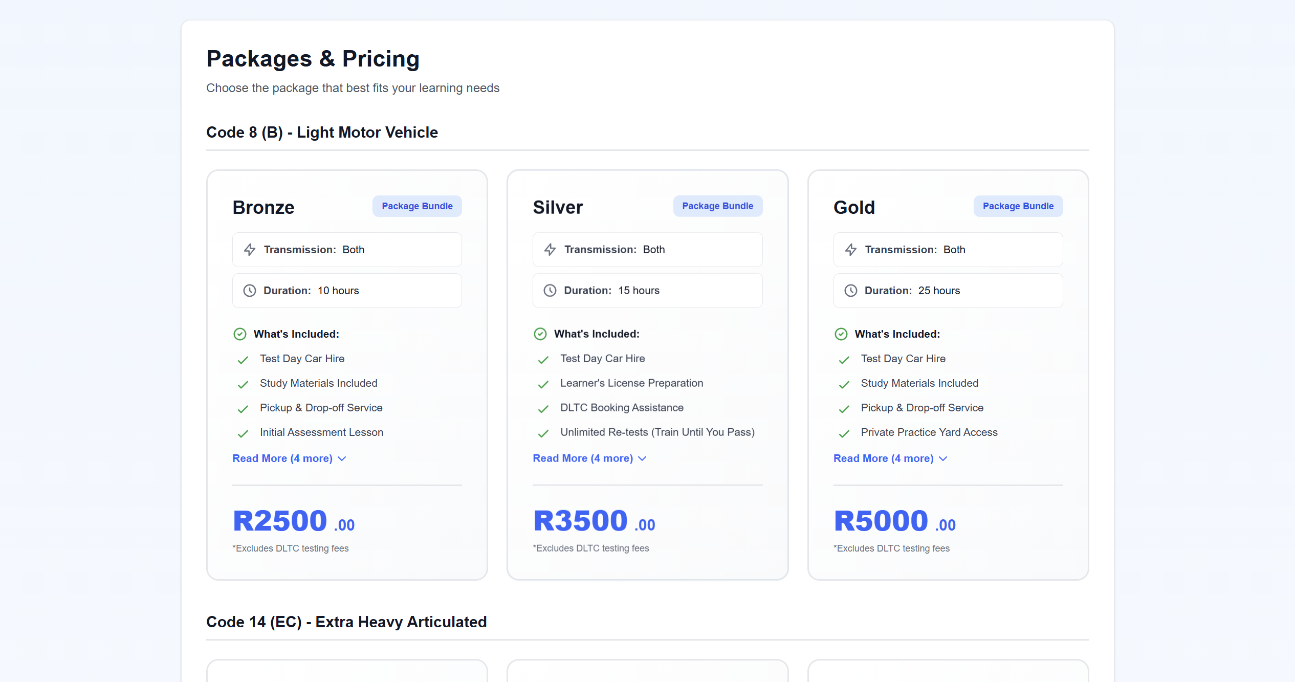
Task: Select the Code 8 Light Motor Vehicle heading
Action: tap(322, 132)
